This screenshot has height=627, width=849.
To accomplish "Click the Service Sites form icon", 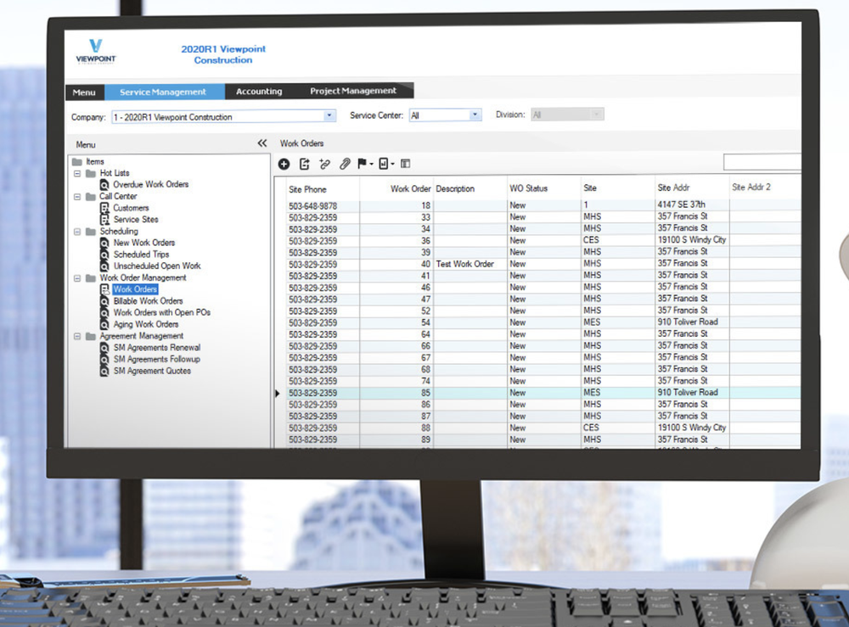I will coord(104,220).
